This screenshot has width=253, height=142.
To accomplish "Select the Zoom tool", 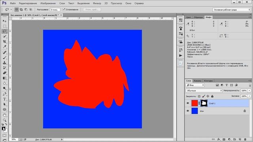I will click(4, 120).
